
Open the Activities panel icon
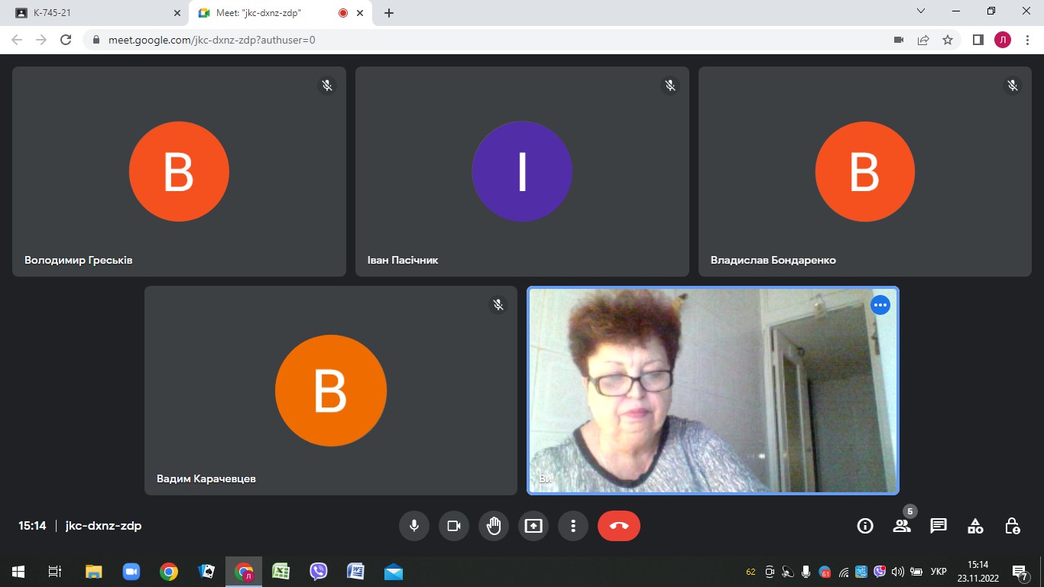[975, 526]
